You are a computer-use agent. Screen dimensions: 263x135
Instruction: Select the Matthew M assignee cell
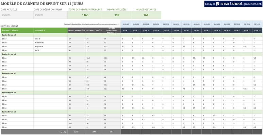point(50,43)
